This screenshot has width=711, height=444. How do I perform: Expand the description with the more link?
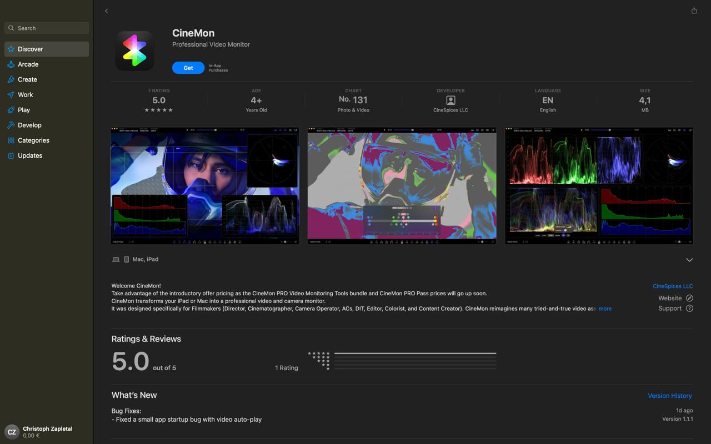point(605,309)
